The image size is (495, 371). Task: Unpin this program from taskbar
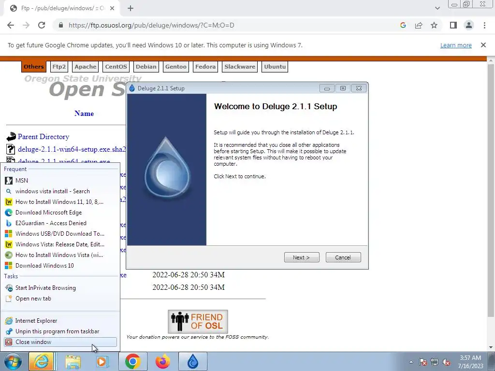(60, 331)
